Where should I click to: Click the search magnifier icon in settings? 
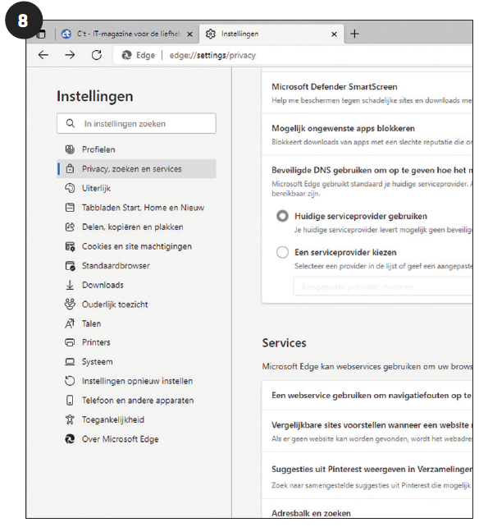point(71,123)
